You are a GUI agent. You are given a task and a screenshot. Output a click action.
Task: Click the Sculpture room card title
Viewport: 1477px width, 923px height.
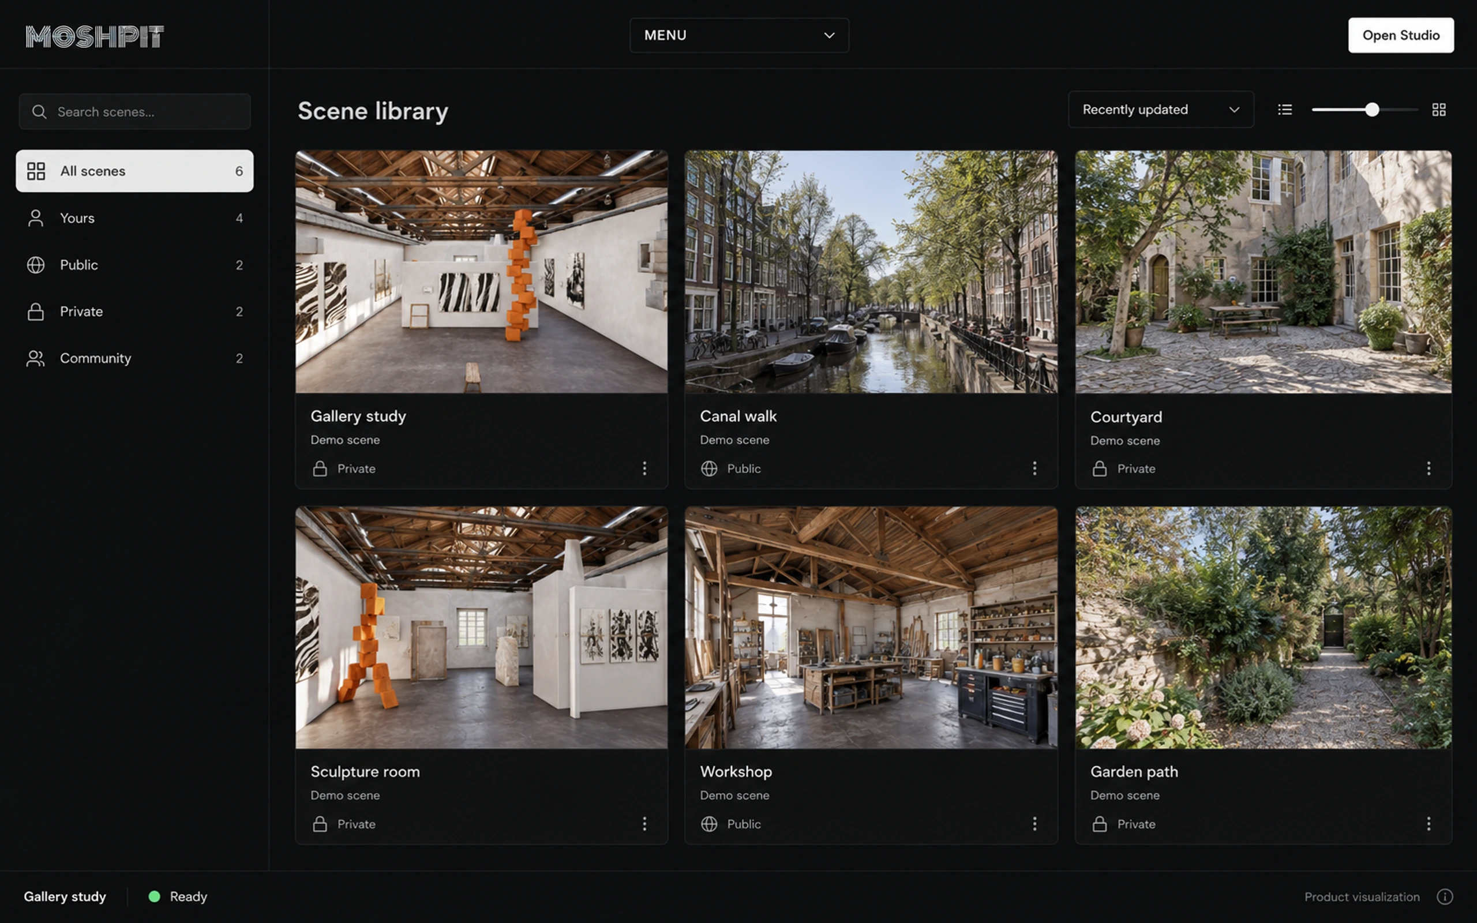coord(365,772)
